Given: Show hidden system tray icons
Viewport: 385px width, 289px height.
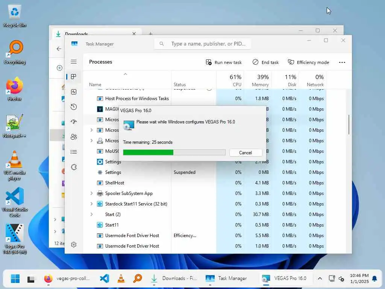Looking at the screenshot, I should 320,278.
